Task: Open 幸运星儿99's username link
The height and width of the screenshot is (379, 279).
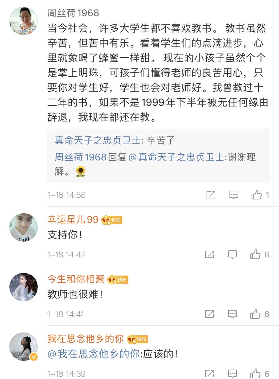Action: [73, 220]
